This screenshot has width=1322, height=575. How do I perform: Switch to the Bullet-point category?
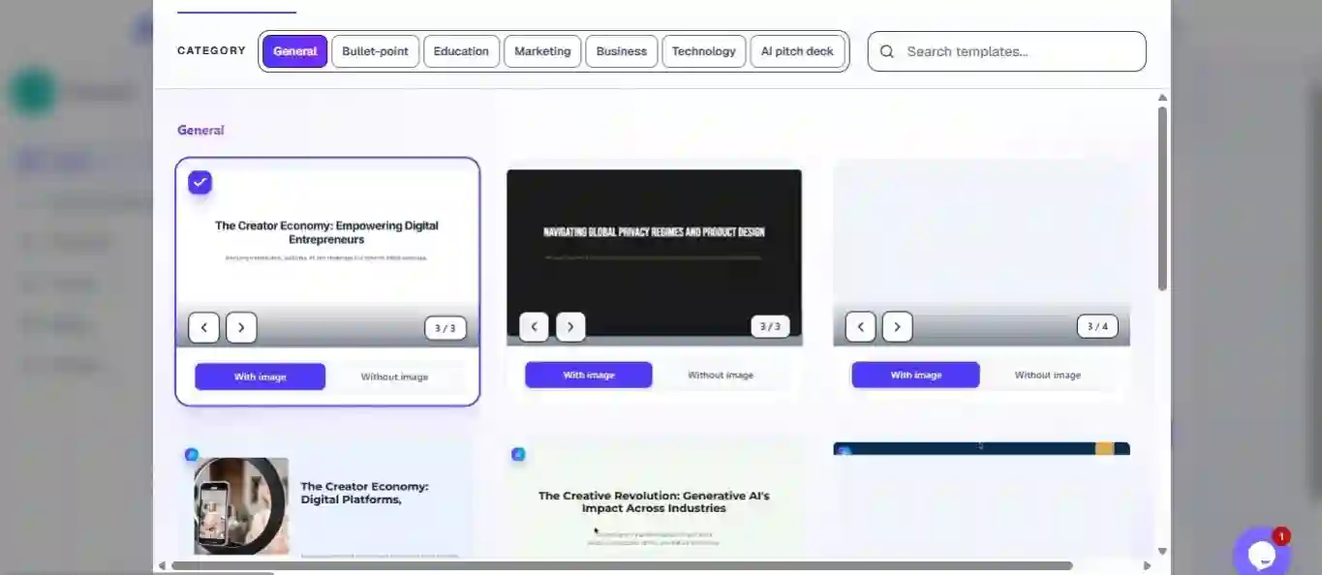pos(375,51)
